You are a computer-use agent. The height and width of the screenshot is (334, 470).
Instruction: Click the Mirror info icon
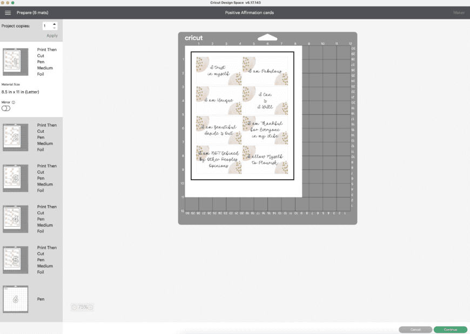[x=14, y=103]
